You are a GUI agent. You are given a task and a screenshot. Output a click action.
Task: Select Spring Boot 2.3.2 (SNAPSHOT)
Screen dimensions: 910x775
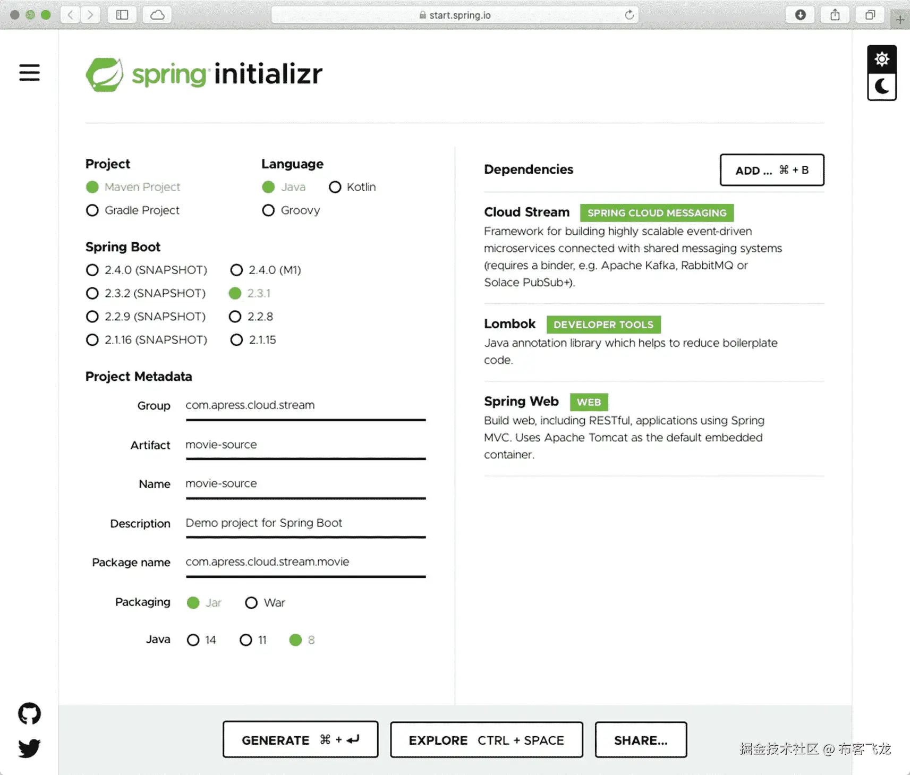click(x=146, y=293)
